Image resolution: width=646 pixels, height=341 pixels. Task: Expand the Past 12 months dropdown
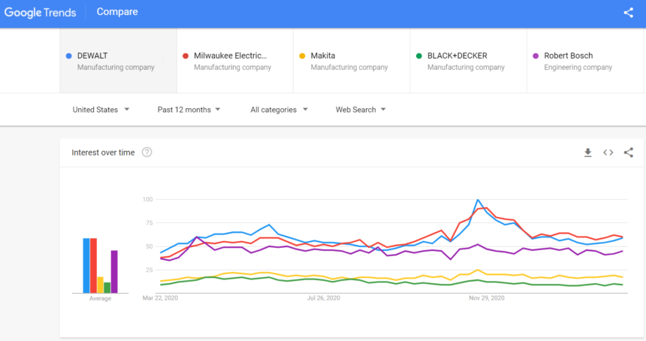(189, 110)
